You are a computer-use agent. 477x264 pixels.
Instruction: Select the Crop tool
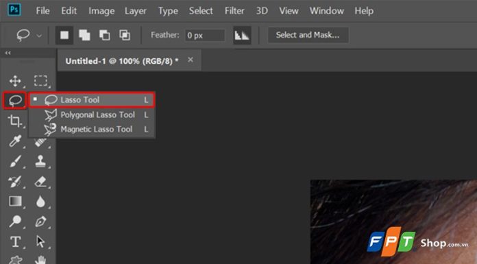pyautogui.click(x=15, y=121)
